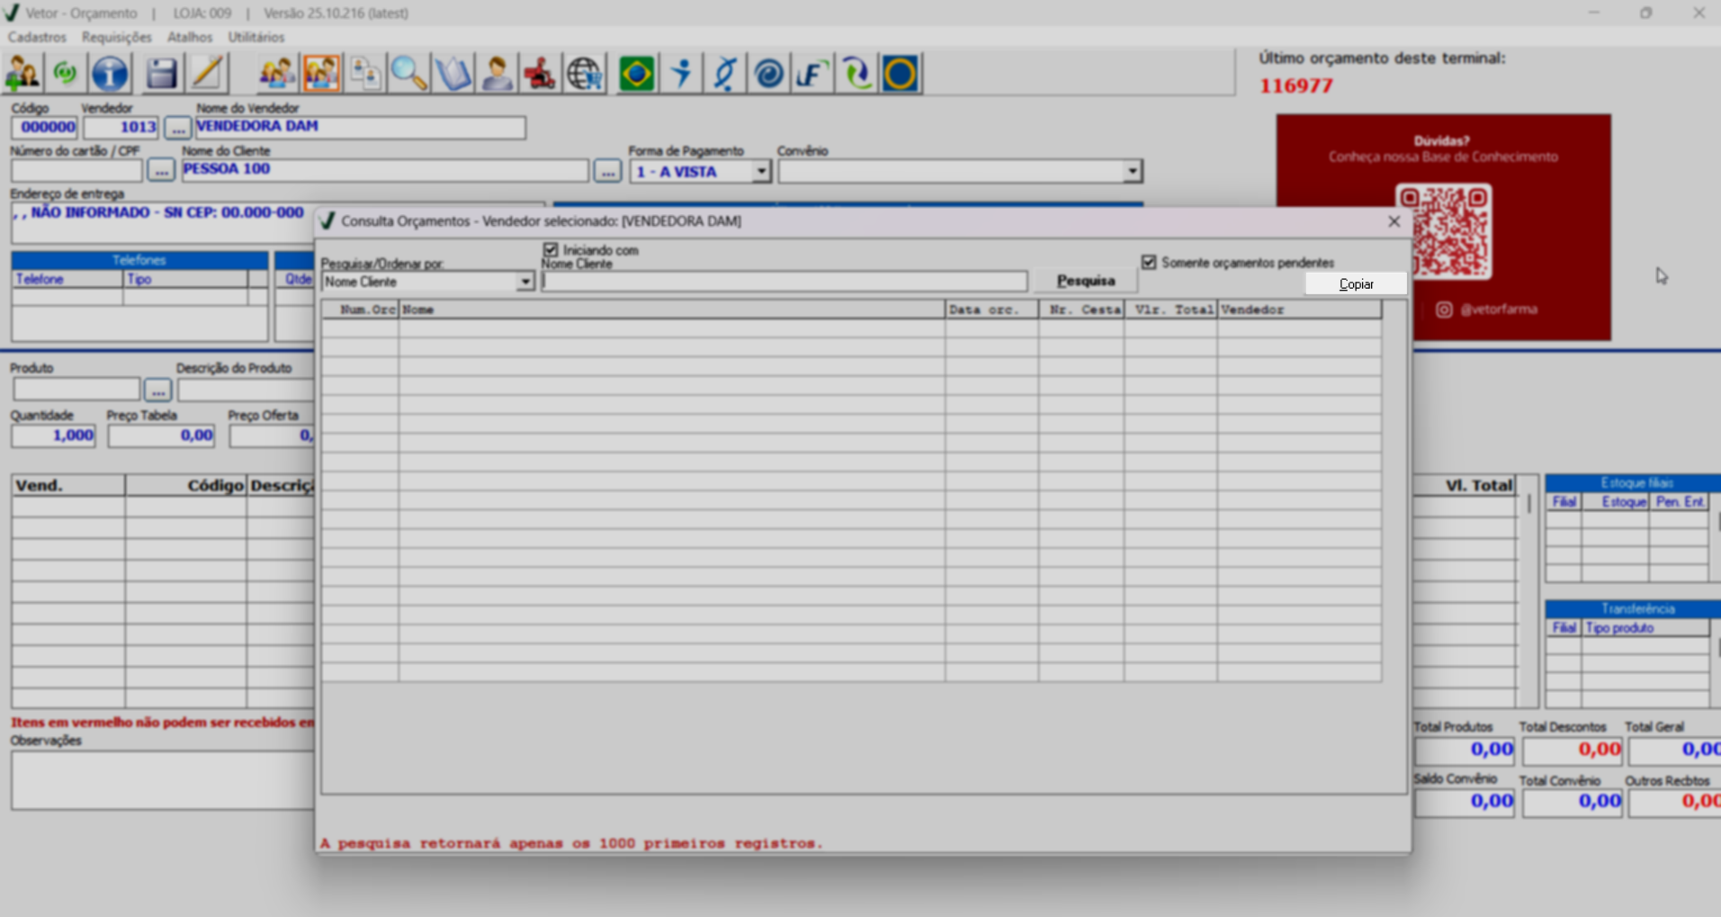This screenshot has height=917, width=1721.
Task: Open the 'Convênio' dropdown
Action: [1132, 171]
